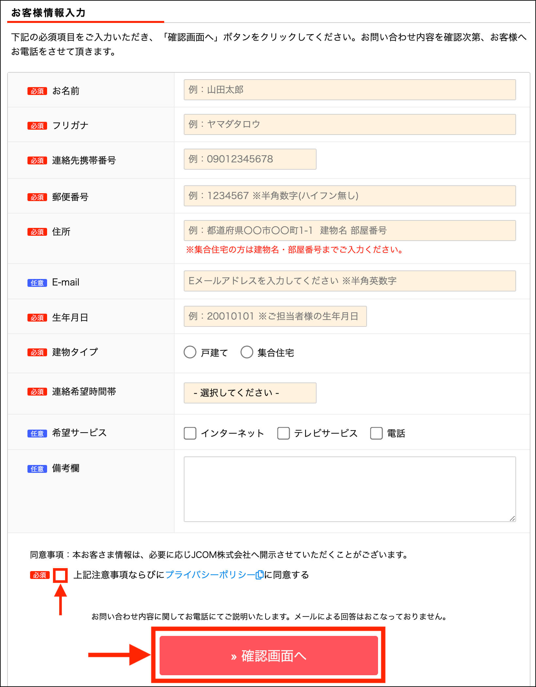Tick the privacy policy agreement checkbox
Viewport: 536px width, 687px height.
click(x=61, y=575)
